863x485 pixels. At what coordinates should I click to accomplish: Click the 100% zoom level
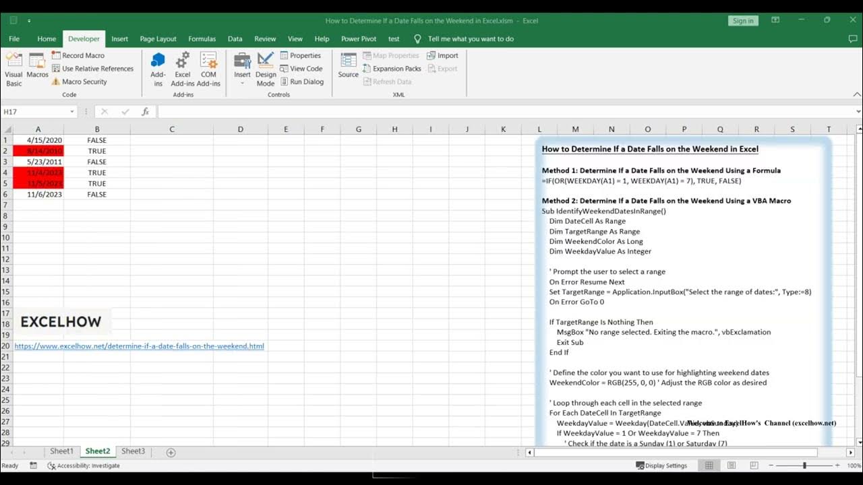pos(854,465)
